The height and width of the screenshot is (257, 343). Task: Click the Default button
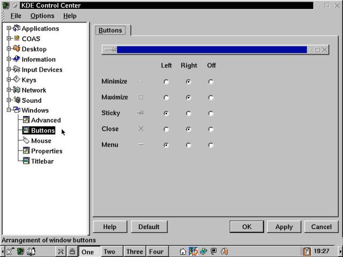[148, 226]
